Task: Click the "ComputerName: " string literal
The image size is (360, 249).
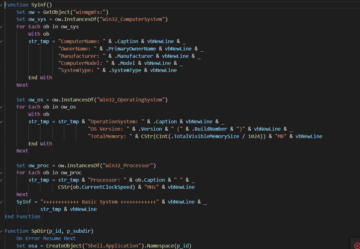Action: click(82, 41)
